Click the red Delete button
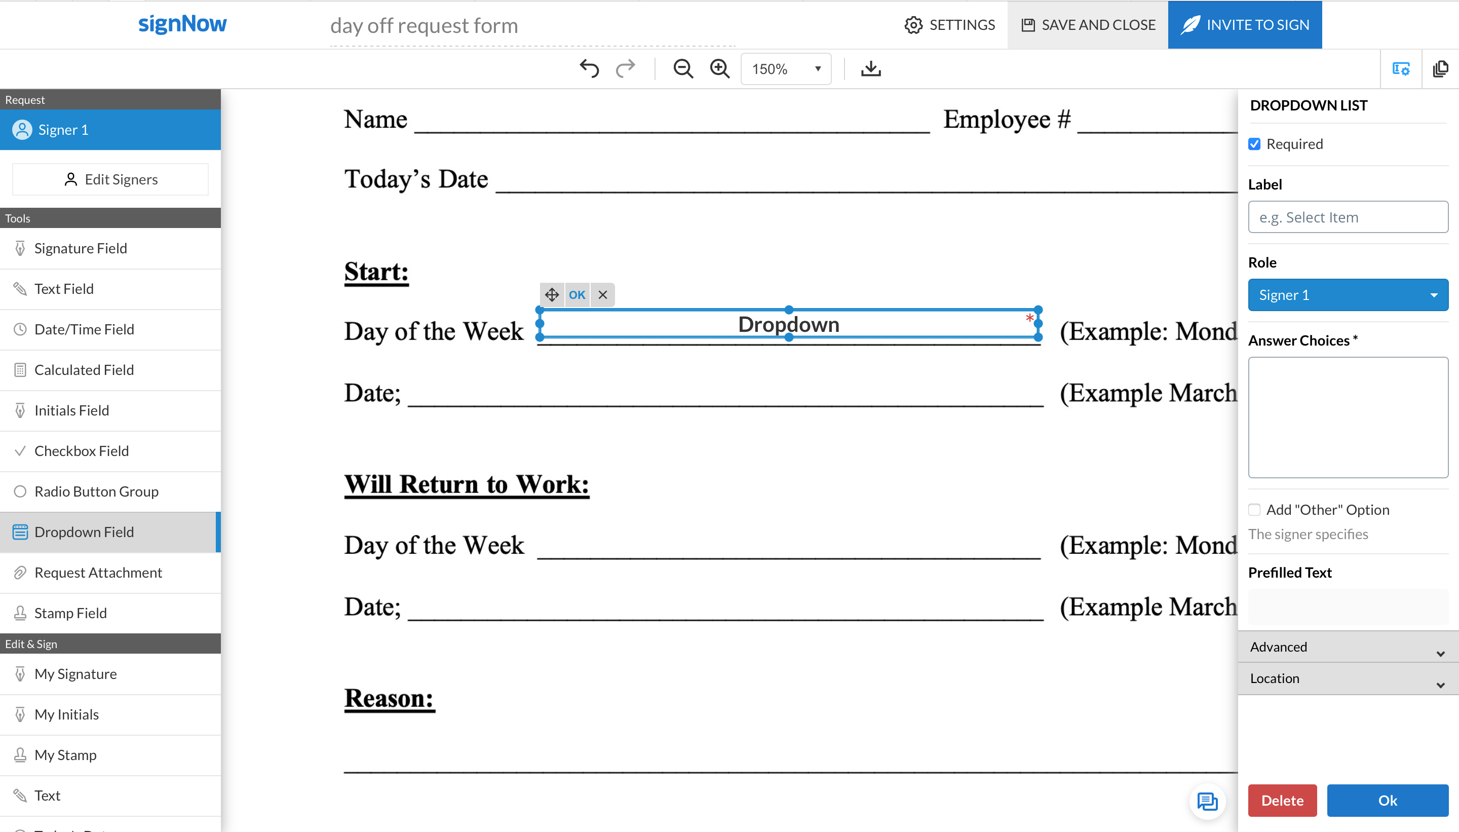The height and width of the screenshot is (832, 1459). 1282,800
